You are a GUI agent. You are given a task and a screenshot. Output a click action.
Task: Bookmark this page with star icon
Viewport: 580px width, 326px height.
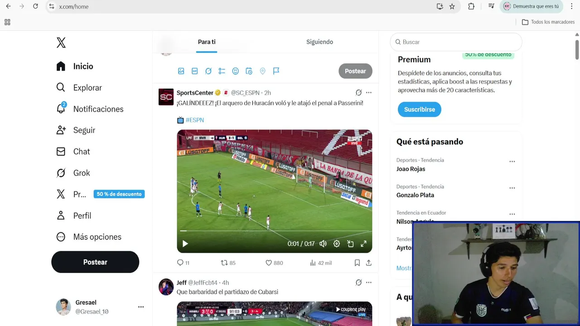pos(452,6)
